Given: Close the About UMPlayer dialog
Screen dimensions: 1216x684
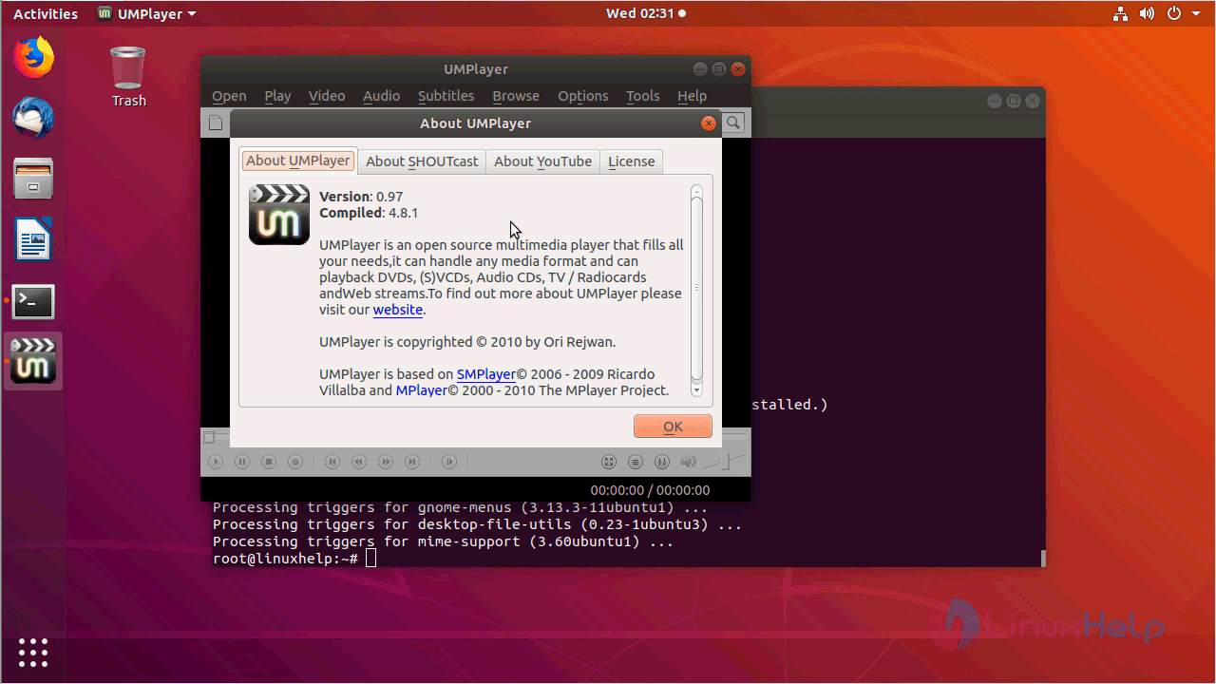Looking at the screenshot, I should [x=708, y=123].
